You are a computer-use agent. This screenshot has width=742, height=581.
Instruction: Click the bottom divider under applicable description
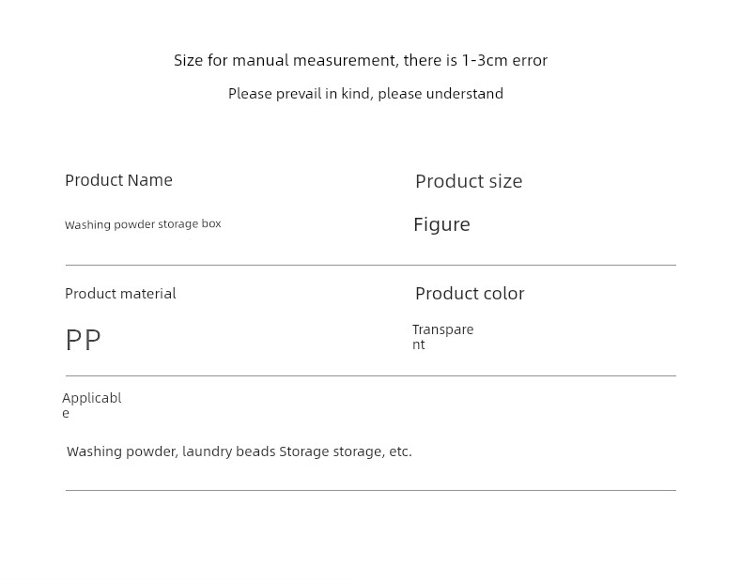(x=370, y=490)
